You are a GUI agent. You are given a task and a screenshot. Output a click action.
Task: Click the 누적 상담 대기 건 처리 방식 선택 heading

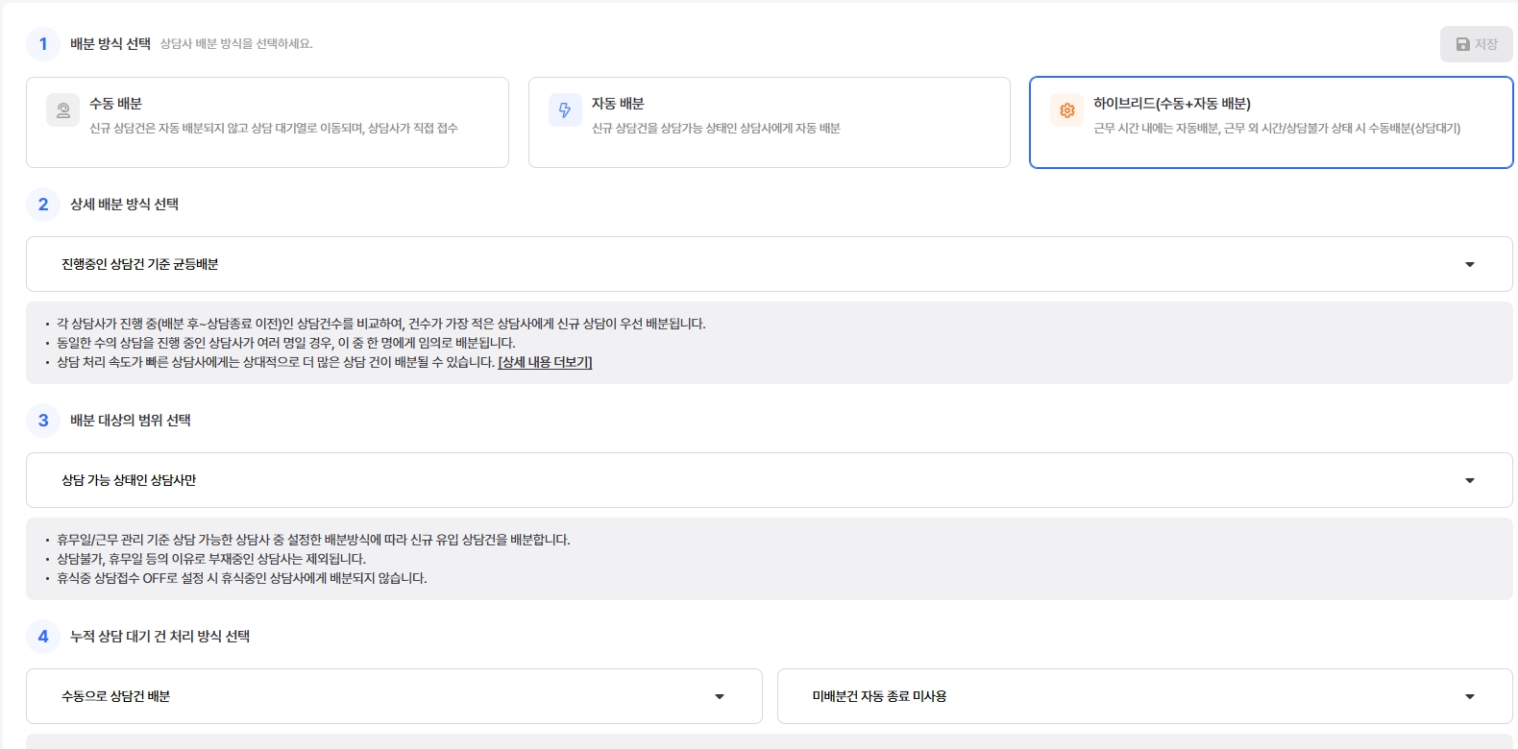pos(159,637)
